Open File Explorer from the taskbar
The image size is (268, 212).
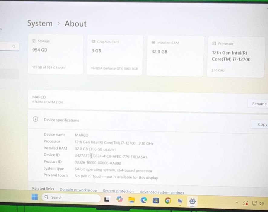132,200
